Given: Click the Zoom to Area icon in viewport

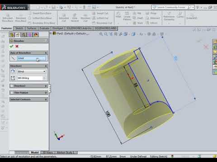Looking at the screenshot, I should [106, 34].
